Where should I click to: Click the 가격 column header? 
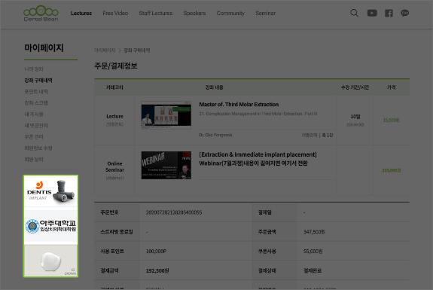(392, 87)
